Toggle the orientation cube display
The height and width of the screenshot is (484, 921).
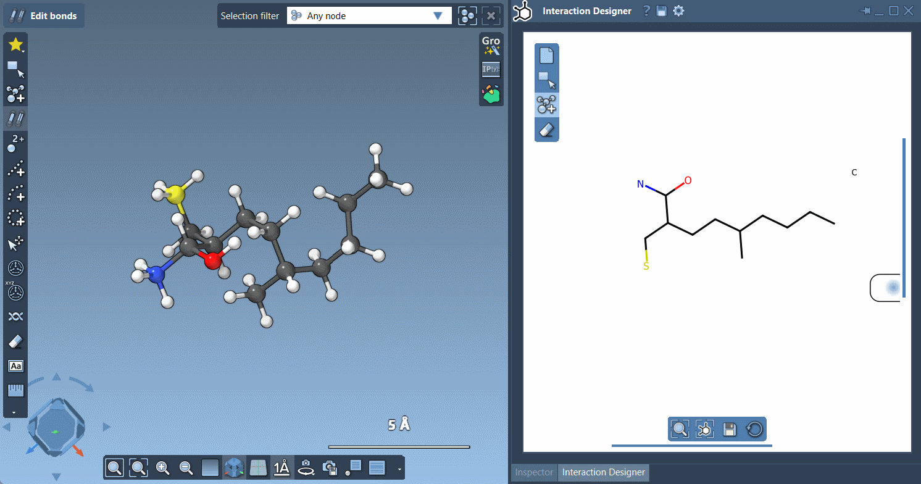point(234,468)
